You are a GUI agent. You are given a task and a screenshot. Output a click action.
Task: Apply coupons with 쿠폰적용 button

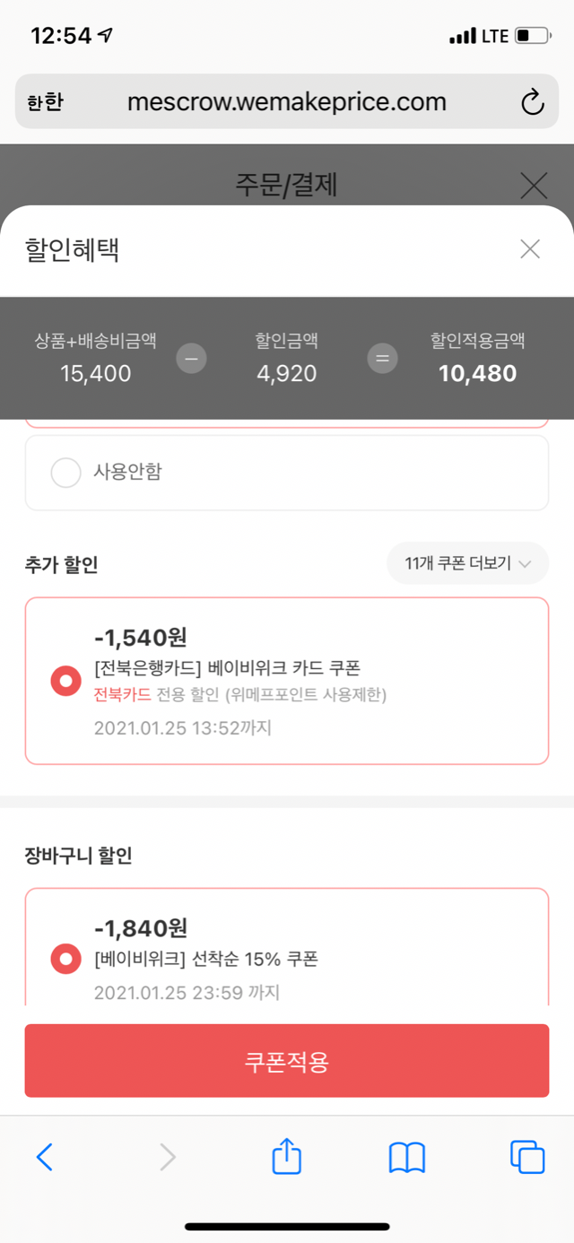tap(287, 1061)
